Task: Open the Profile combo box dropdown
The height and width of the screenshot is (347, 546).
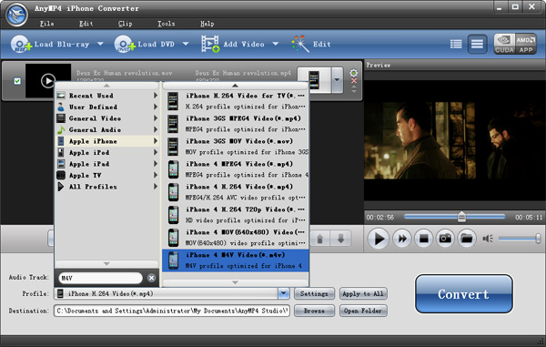Action: pos(284,293)
